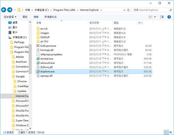The height and width of the screenshot is (135, 174).
Task: Select Internet Explorer in address breadcrumb
Action: click(89, 10)
